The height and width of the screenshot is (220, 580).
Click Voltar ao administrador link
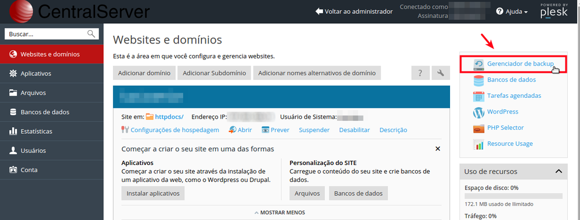pyautogui.click(x=358, y=12)
